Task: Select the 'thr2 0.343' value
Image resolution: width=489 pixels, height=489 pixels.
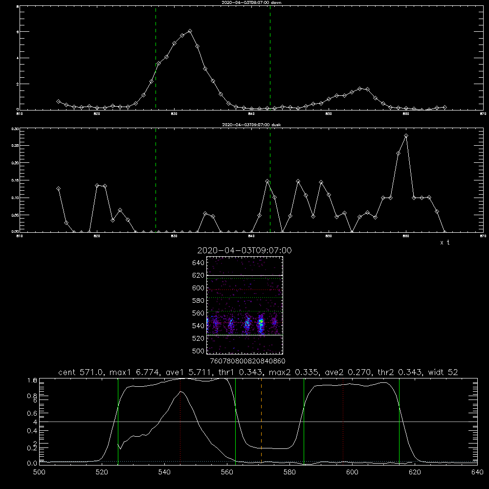Action: pyautogui.click(x=399, y=372)
